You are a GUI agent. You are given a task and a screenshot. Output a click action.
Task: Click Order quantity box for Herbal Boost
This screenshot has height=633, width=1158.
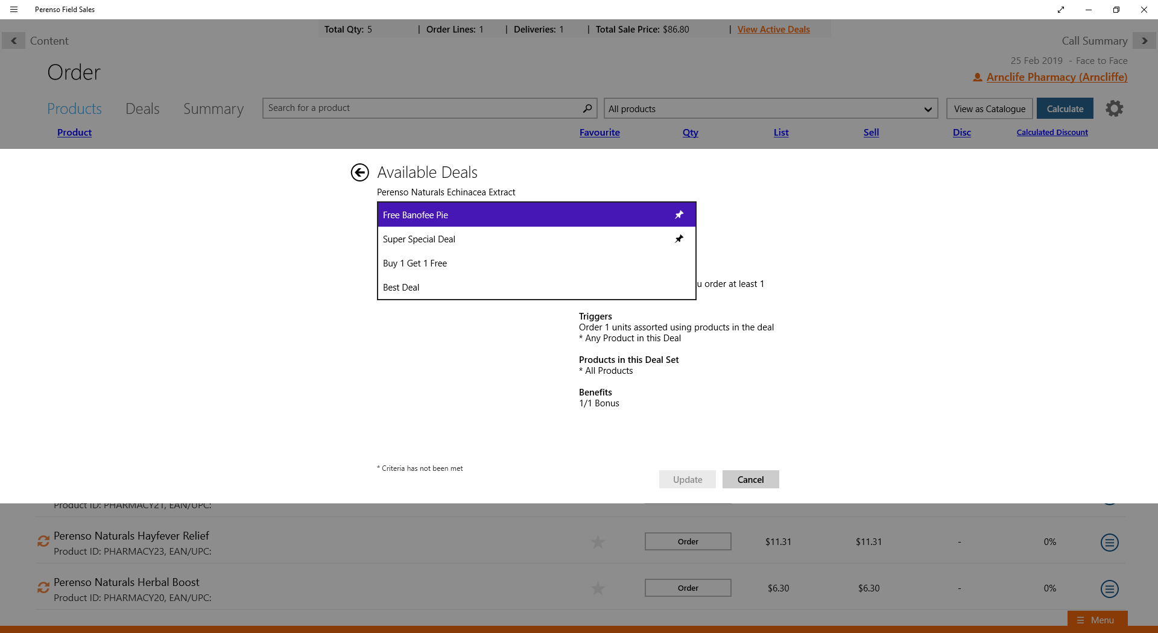point(688,588)
